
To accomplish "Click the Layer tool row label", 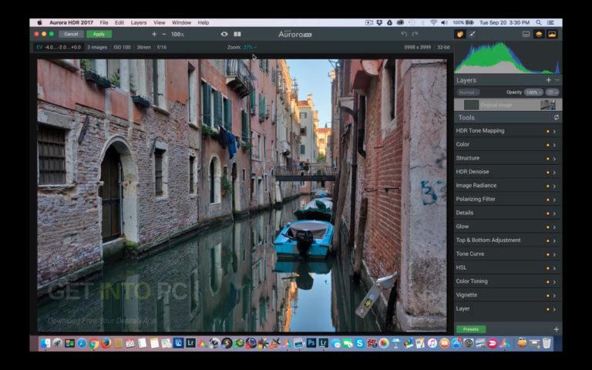I will coord(462,308).
